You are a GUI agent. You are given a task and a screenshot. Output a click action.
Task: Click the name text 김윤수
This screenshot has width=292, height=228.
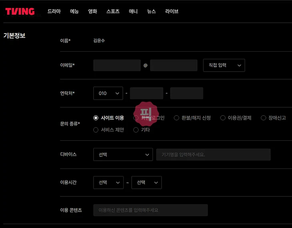[x=99, y=40]
